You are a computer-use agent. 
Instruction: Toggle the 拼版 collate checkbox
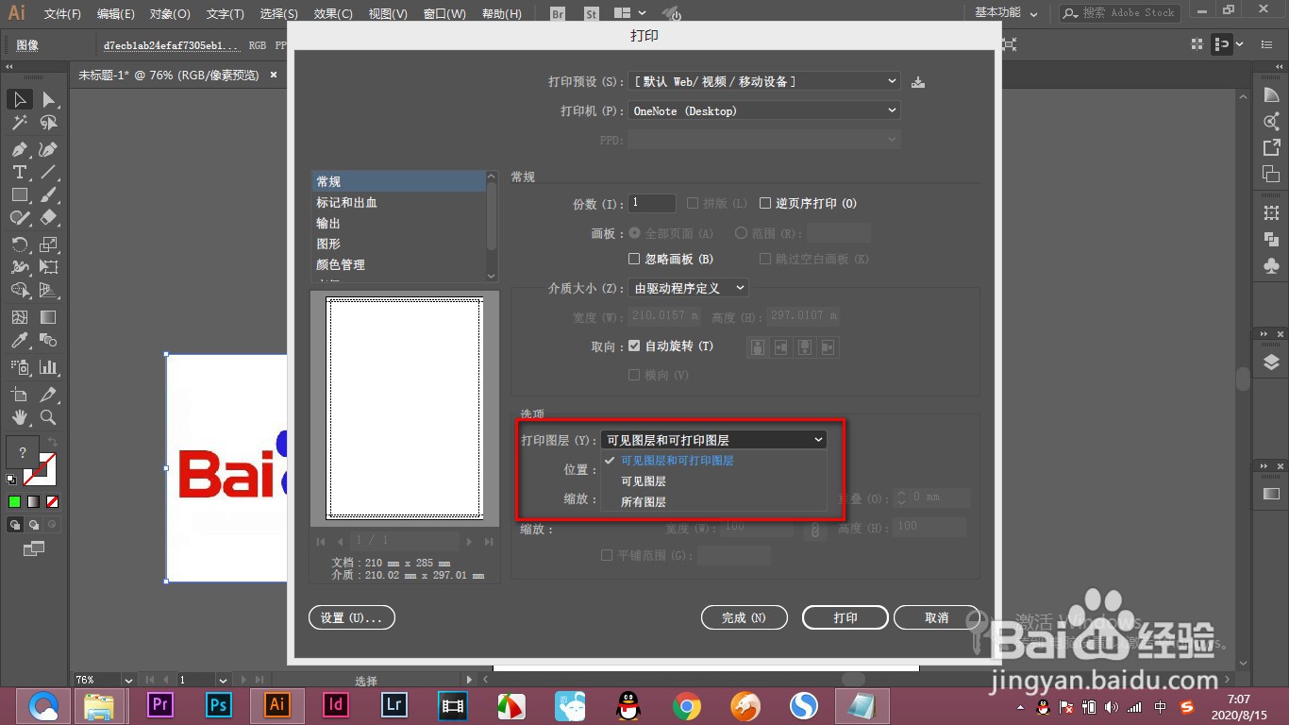coord(693,203)
